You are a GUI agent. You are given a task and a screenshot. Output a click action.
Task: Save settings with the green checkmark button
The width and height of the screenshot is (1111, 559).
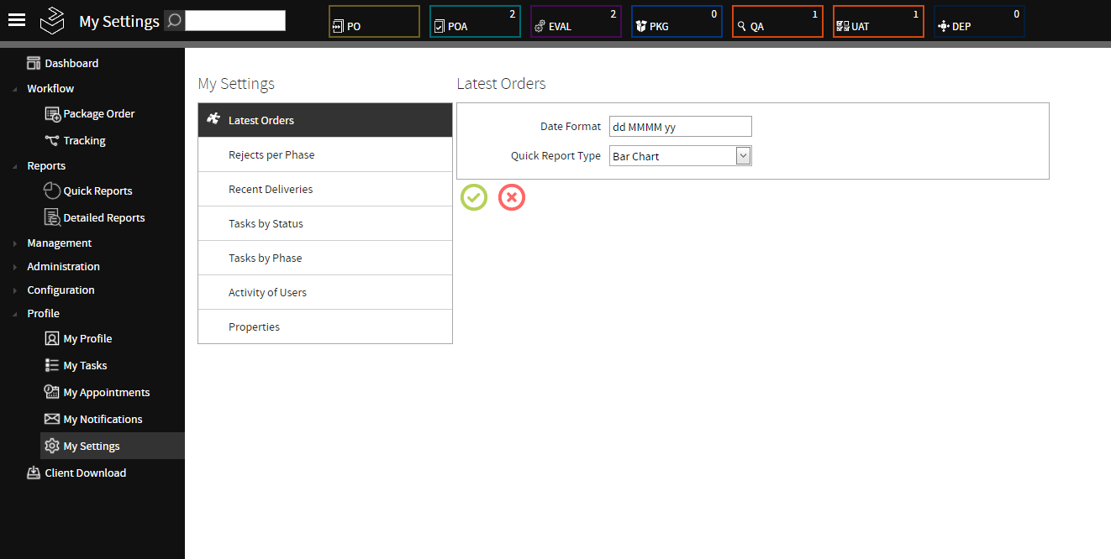coord(473,197)
